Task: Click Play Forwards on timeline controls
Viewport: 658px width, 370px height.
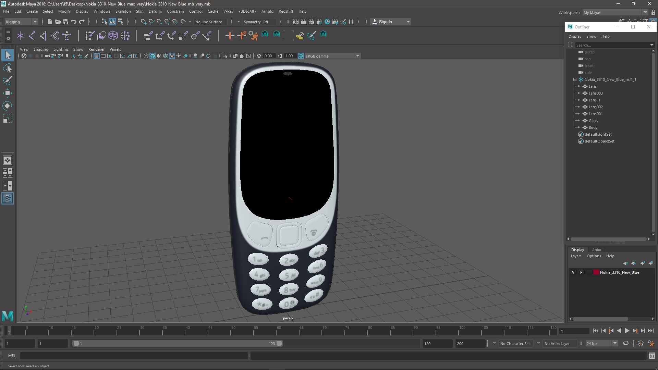Action: click(x=627, y=331)
